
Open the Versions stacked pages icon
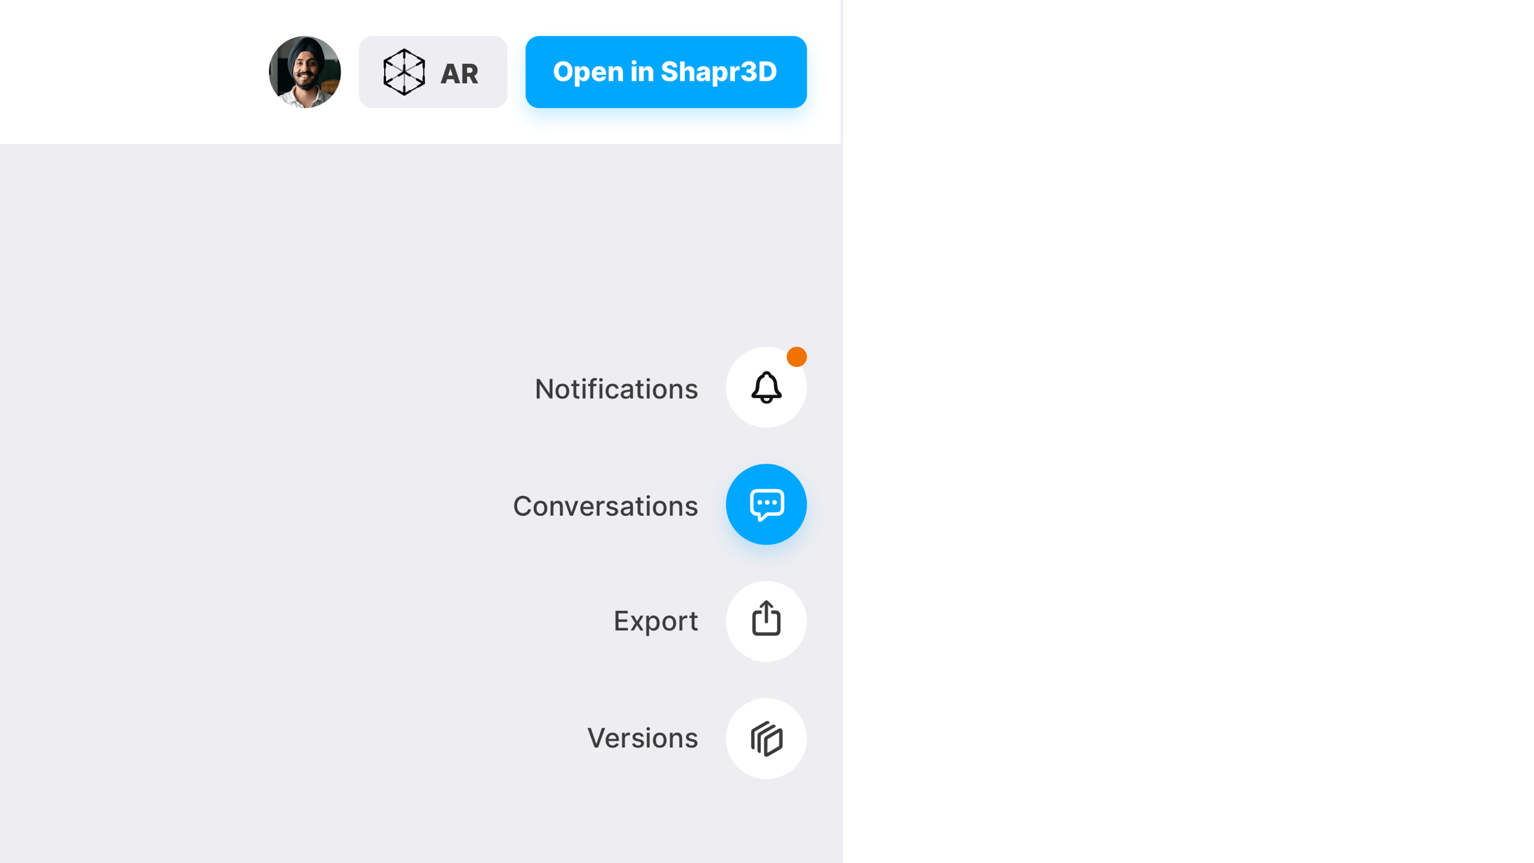click(x=766, y=738)
